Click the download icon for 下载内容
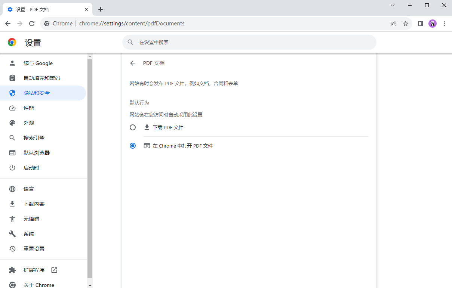The width and height of the screenshot is (452, 288). coord(12,204)
